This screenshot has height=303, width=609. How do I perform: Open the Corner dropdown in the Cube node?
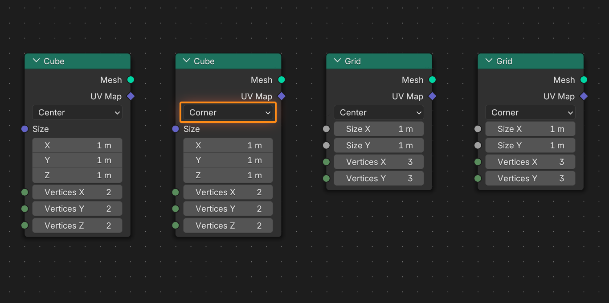coord(228,113)
